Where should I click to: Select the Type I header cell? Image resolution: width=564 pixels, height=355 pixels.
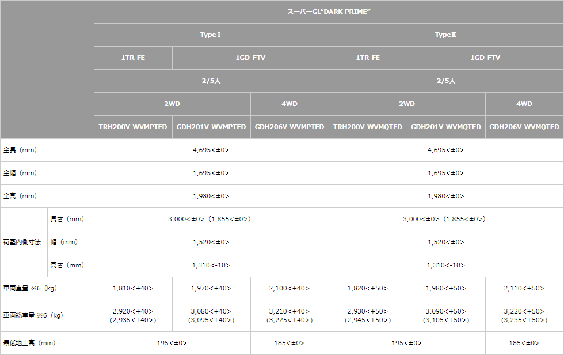(x=211, y=35)
